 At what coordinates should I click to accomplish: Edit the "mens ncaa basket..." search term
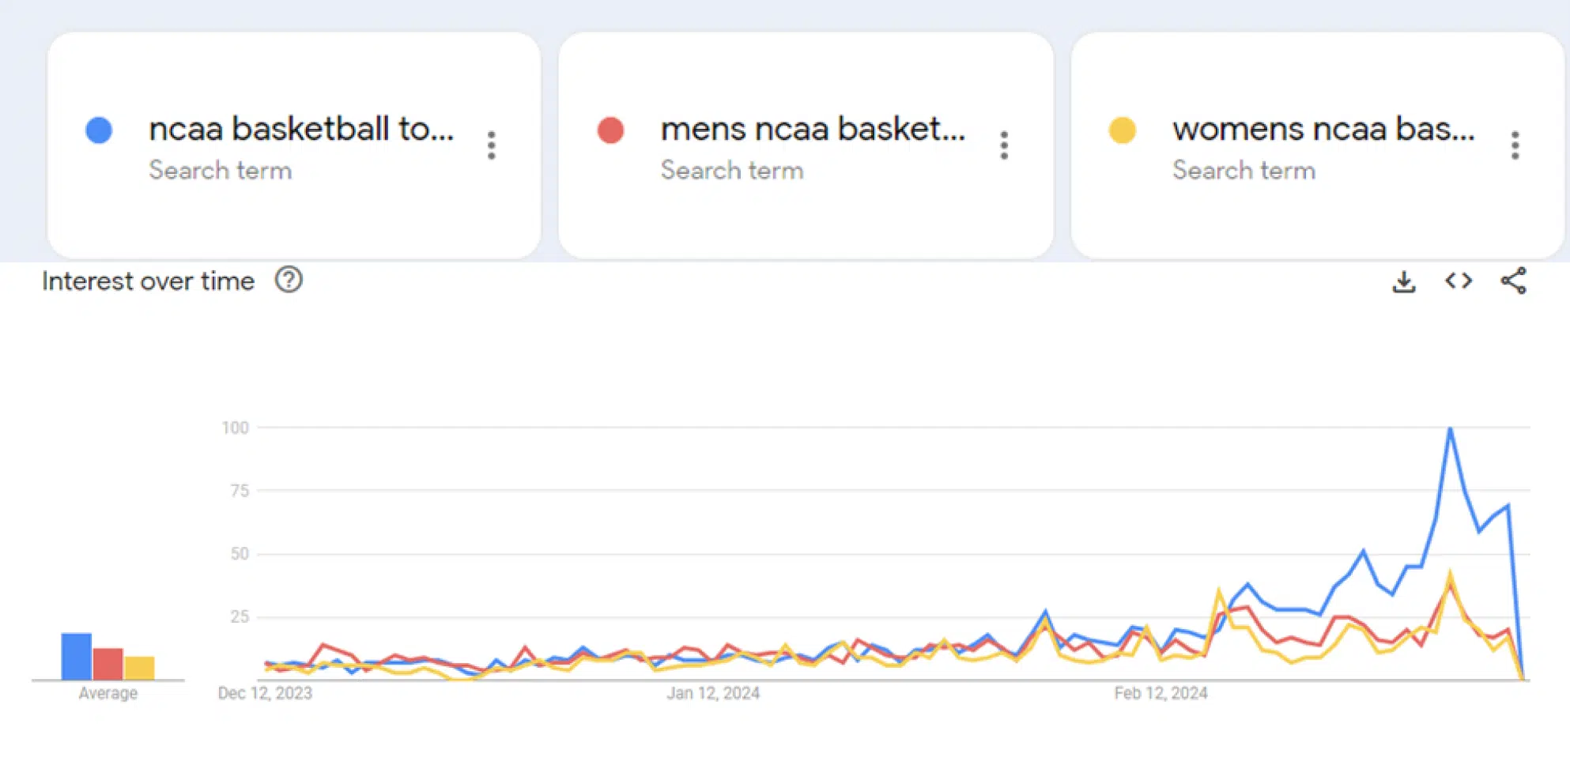tap(813, 129)
